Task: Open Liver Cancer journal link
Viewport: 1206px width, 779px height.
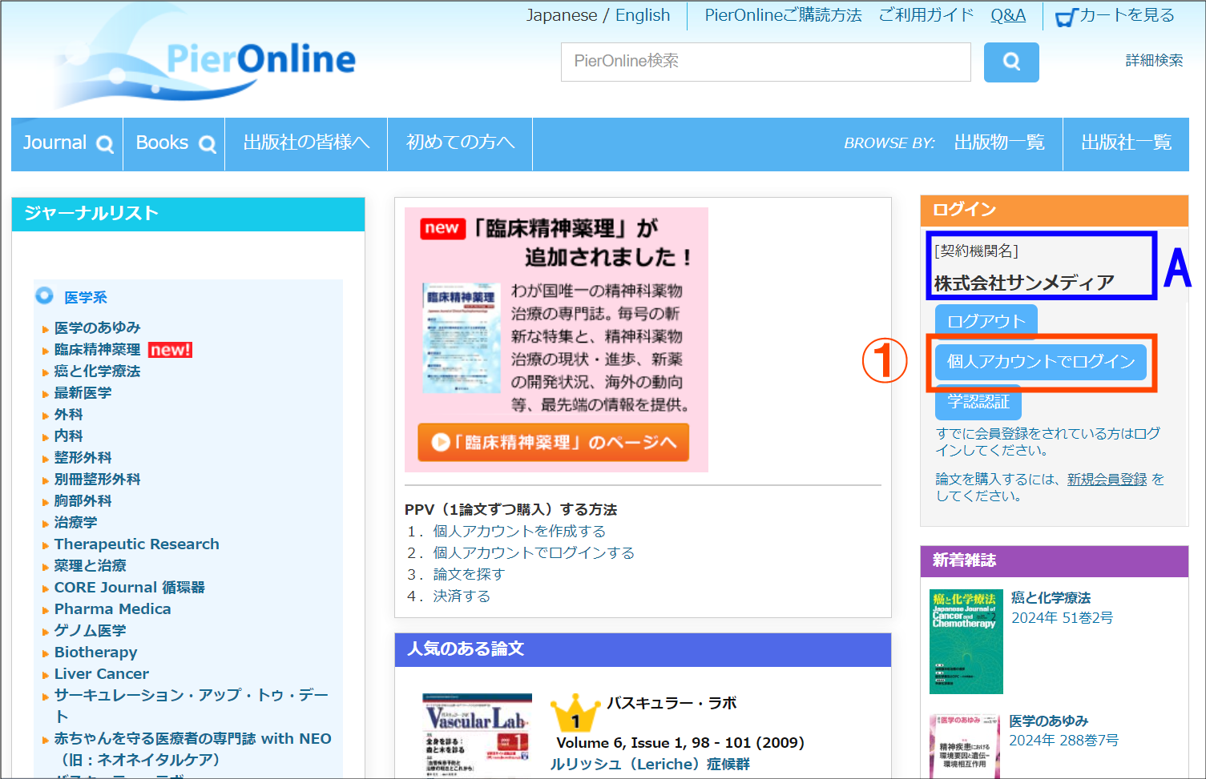Action: click(101, 673)
